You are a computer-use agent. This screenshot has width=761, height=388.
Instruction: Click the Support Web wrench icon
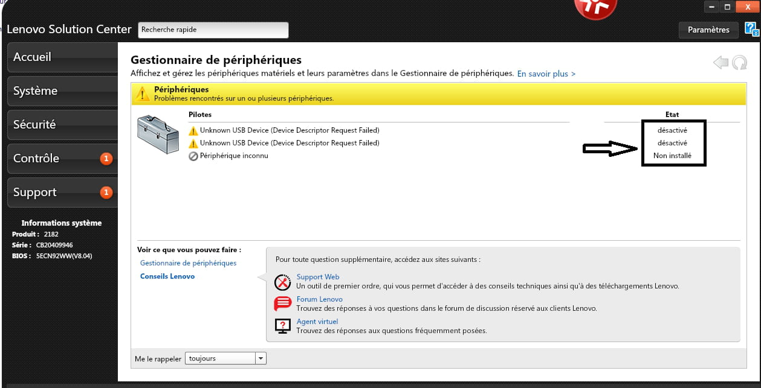point(283,282)
